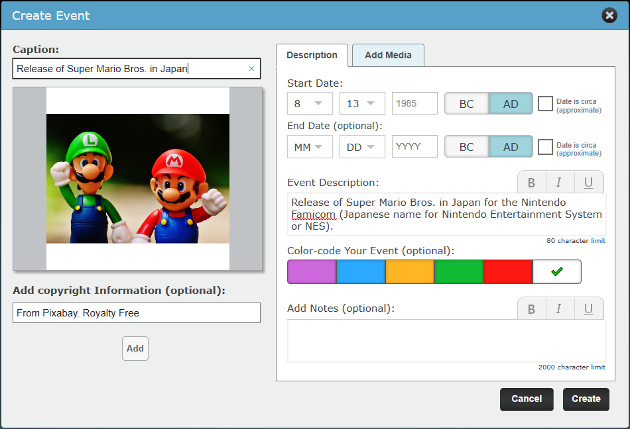This screenshot has height=429, width=630.
Task: Choose the purple event color
Action: tap(312, 272)
